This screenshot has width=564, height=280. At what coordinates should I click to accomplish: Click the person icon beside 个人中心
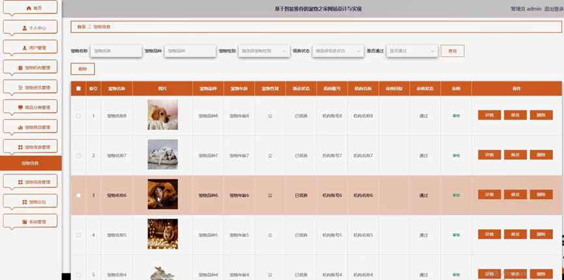25,28
